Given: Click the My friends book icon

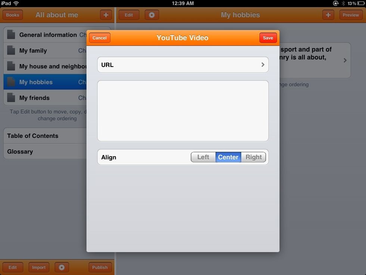Looking at the screenshot, I should pyautogui.click(x=11, y=98).
